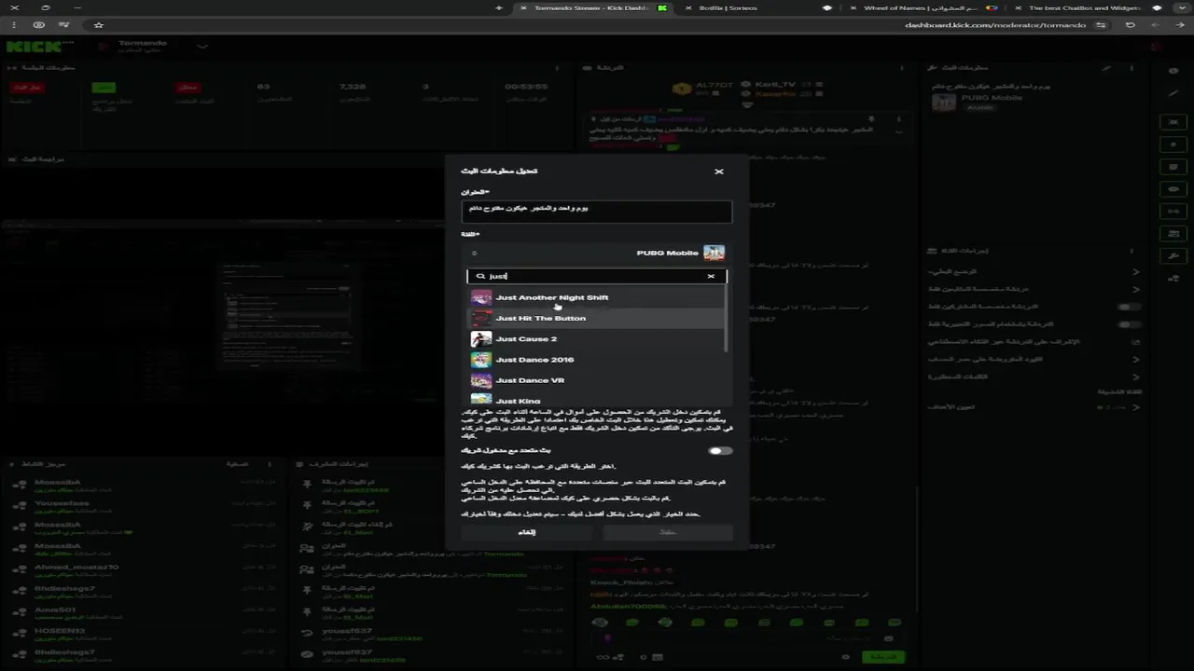The image size is (1194, 671).
Task: Click the activity log filter (تصفية) control
Action: [237, 463]
